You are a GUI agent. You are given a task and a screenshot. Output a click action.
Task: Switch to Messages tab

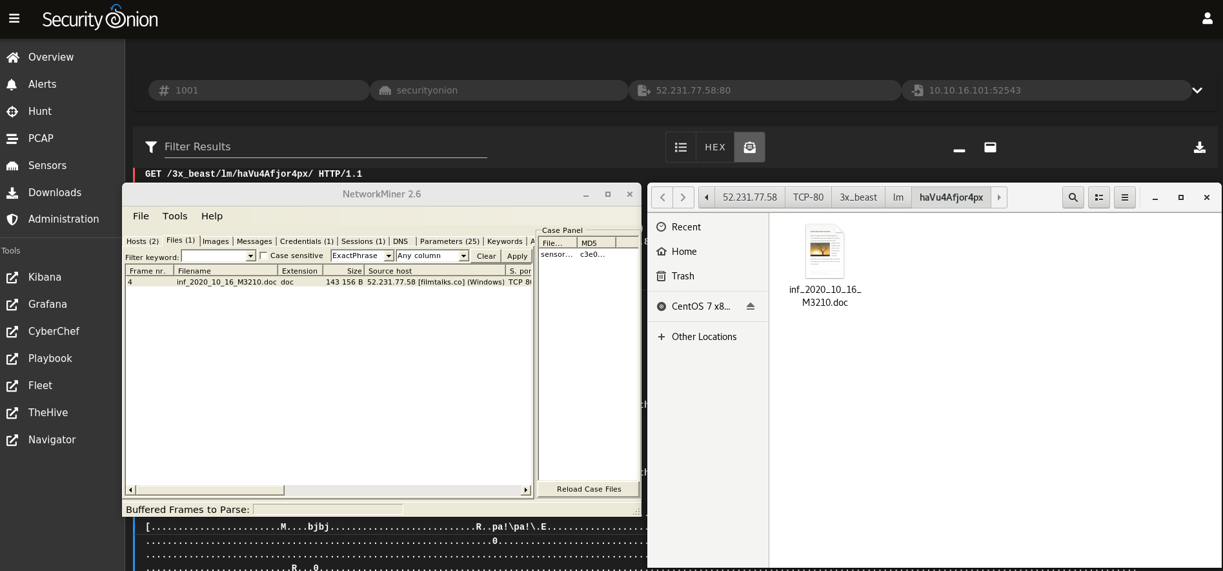pyautogui.click(x=254, y=241)
